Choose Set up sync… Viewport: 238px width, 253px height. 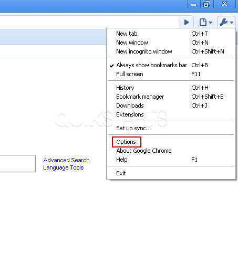(x=171, y=128)
